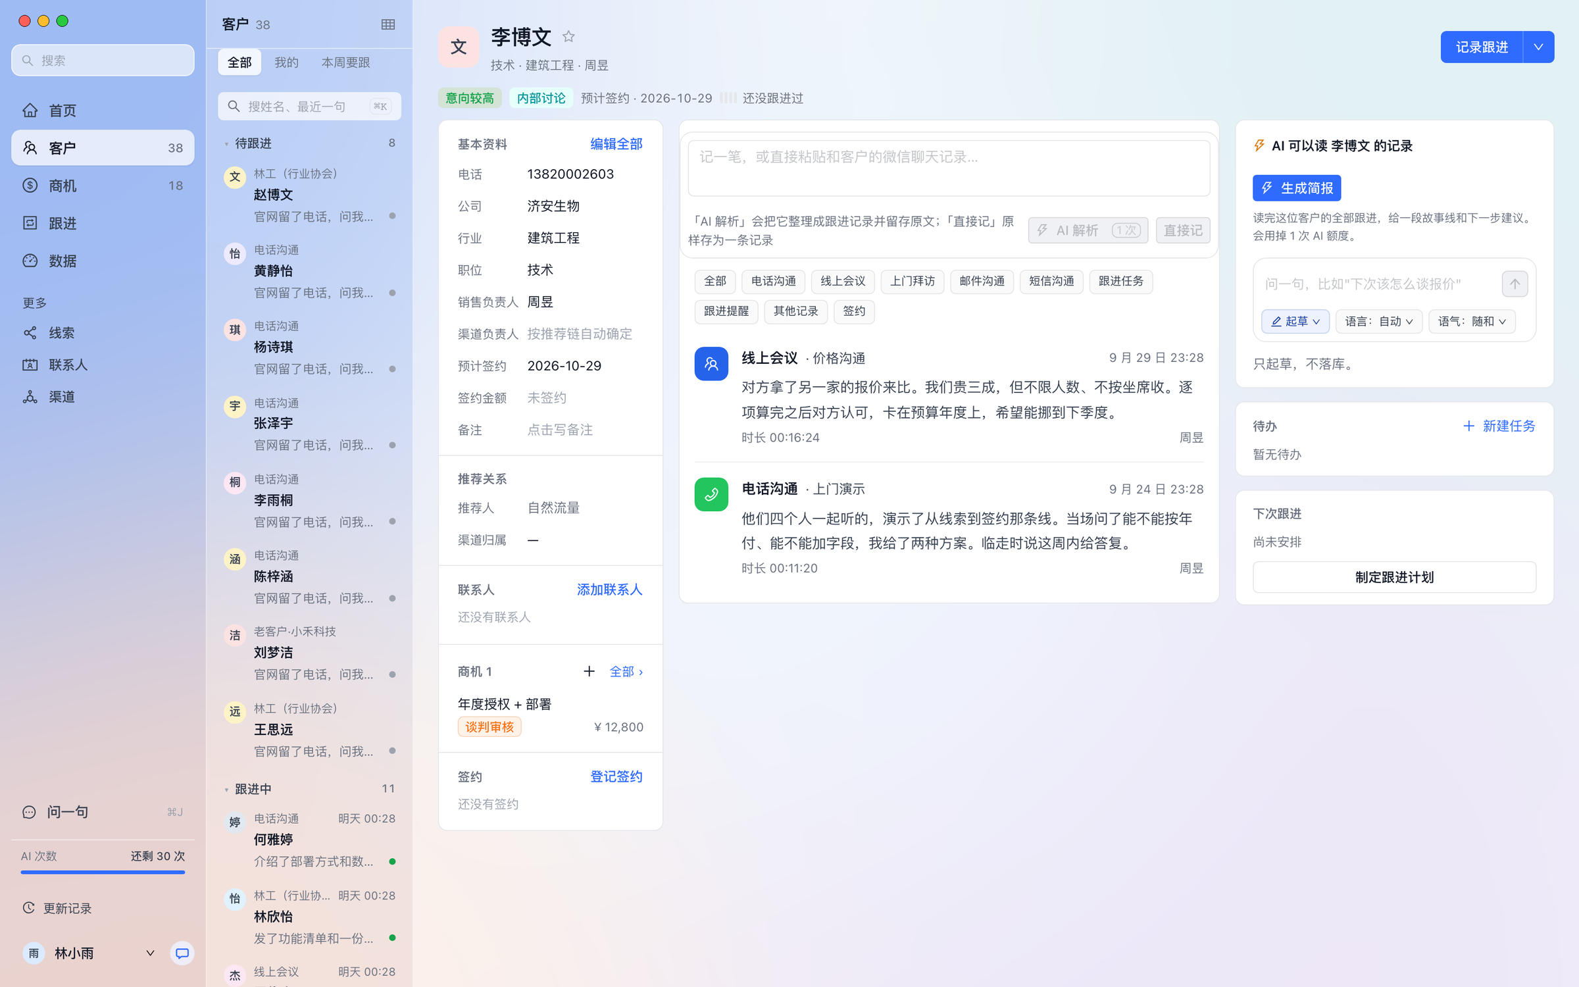Click 制定跟进计划 button
Screen dimensions: 1579x987
1394,577
